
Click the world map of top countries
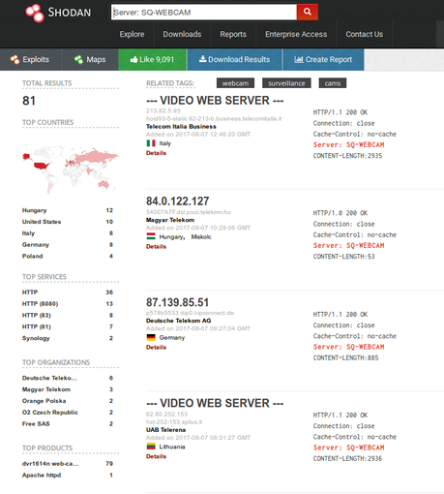(x=71, y=170)
